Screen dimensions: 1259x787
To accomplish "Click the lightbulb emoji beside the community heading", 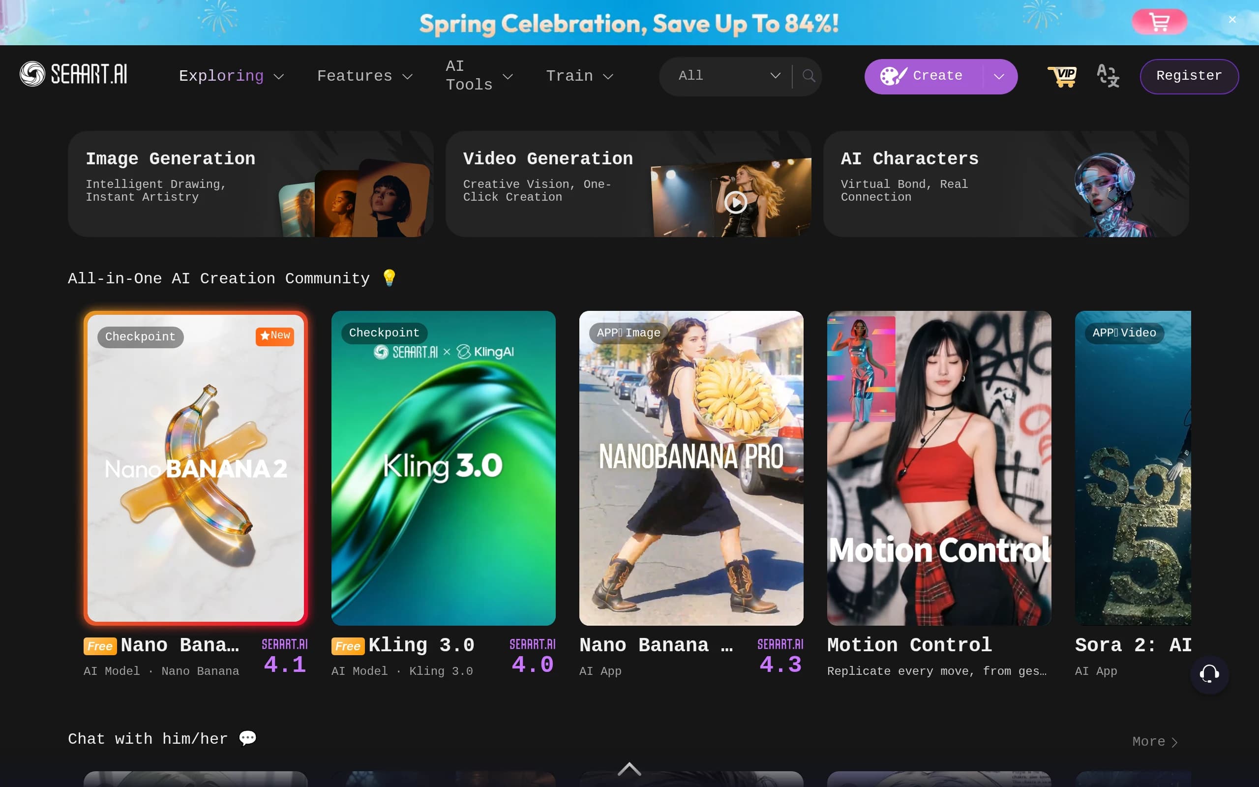I will click(x=389, y=278).
